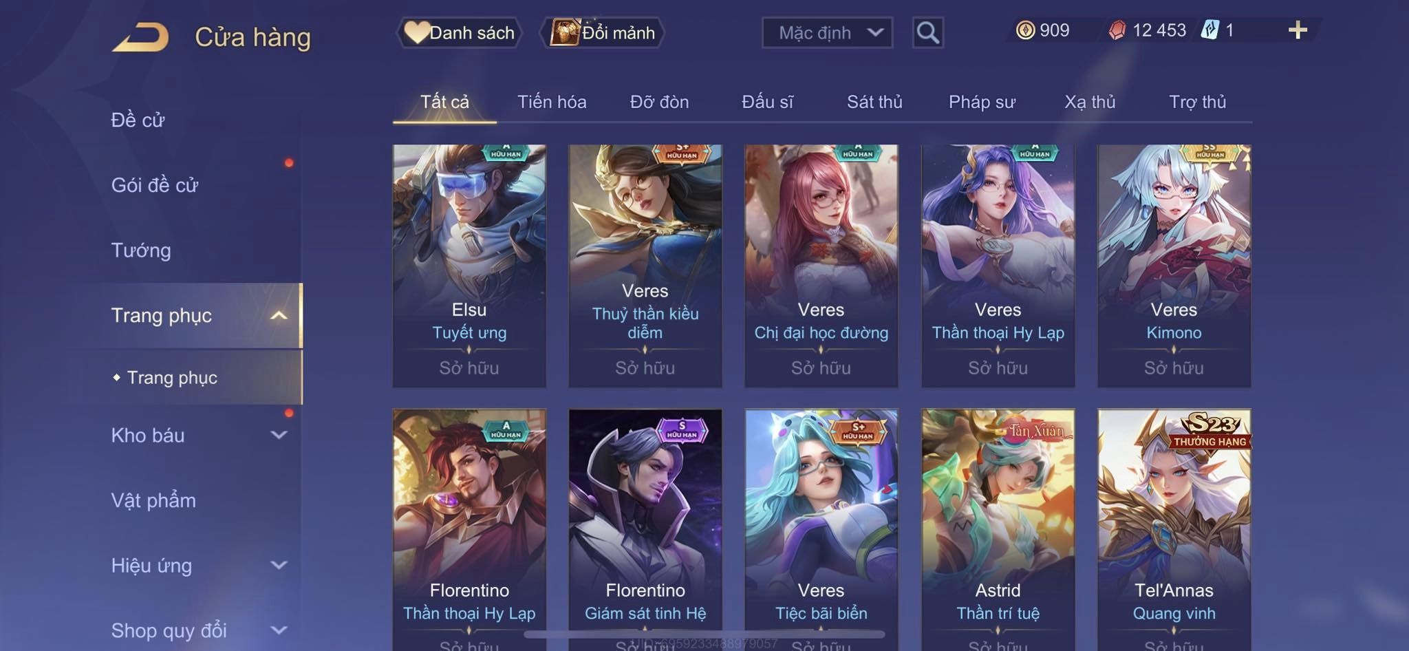Switch to the Pháp sư tab
Image resolution: width=1409 pixels, height=651 pixels.
982,102
